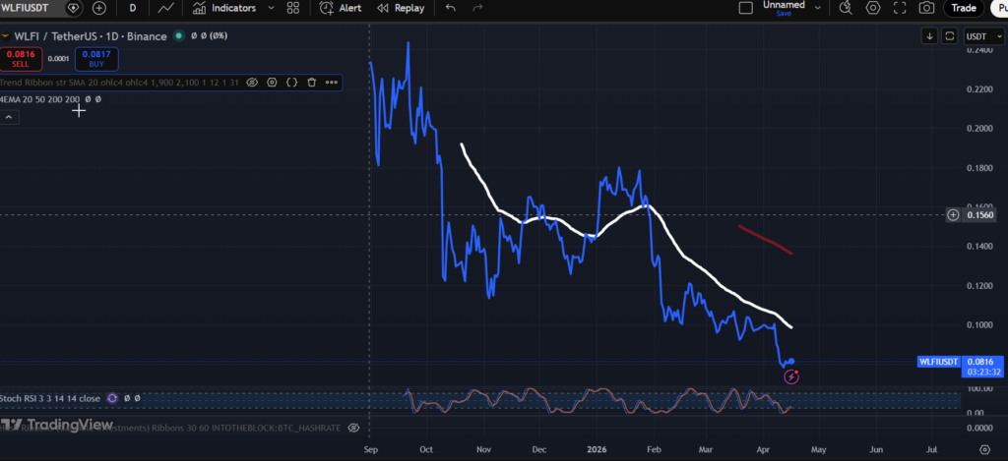1008x461 pixels.
Task: Toggle visibility of the hashrate Ribbons indicator
Action: coord(353,428)
